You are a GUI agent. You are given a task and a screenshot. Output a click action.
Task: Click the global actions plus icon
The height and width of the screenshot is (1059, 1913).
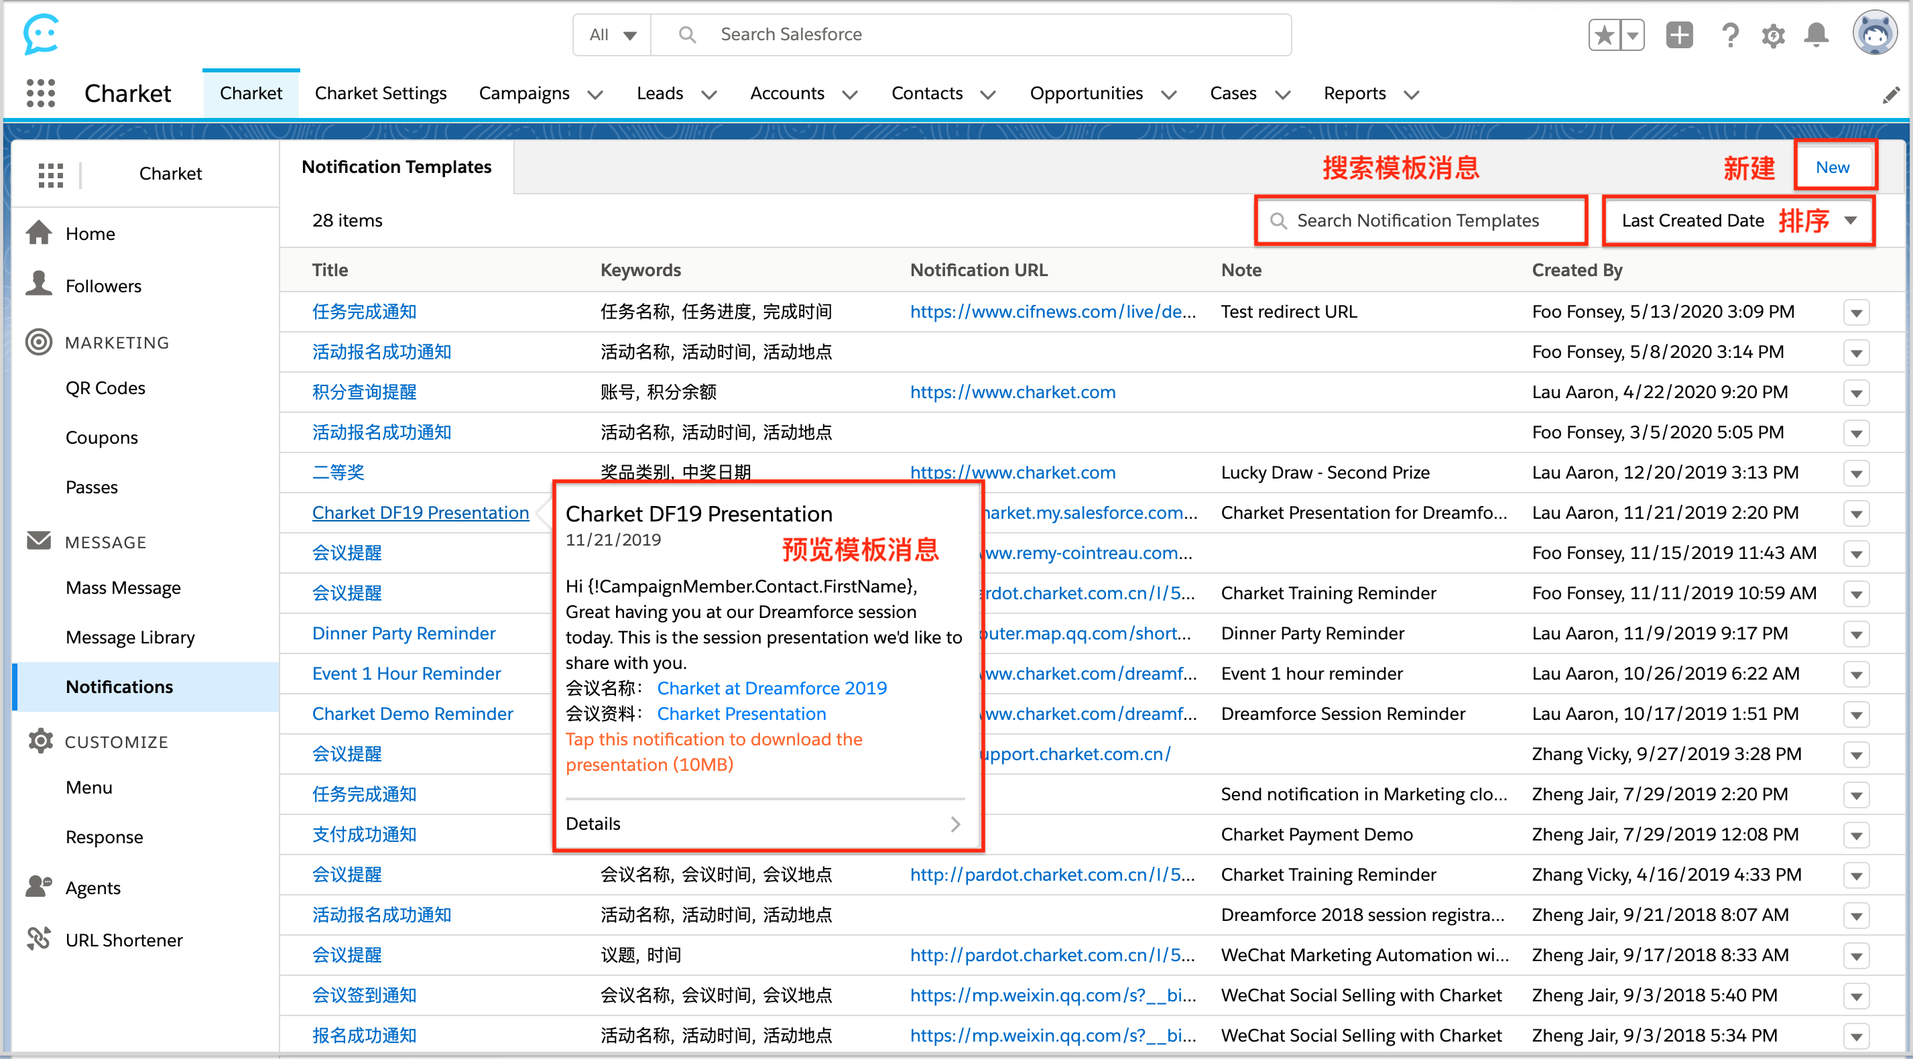[1679, 35]
